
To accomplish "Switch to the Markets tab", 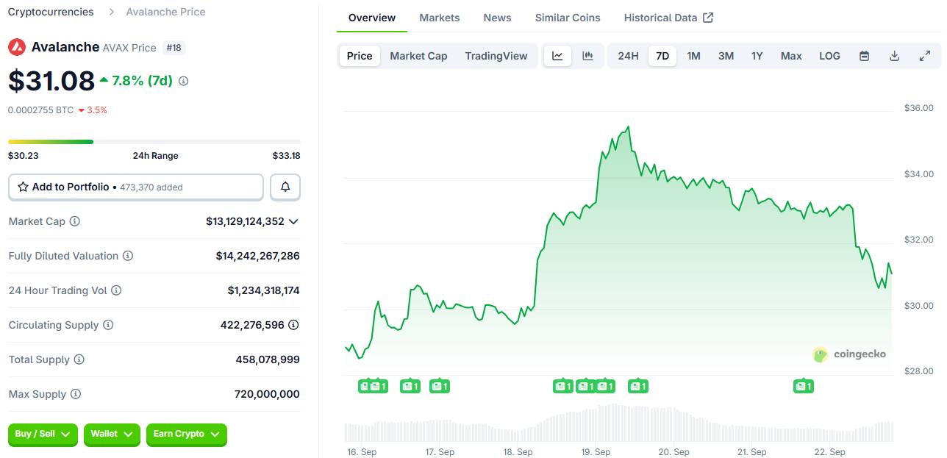I will pos(440,18).
